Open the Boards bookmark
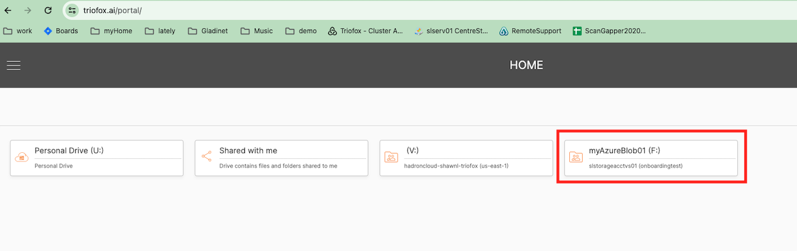797x251 pixels. tap(61, 31)
